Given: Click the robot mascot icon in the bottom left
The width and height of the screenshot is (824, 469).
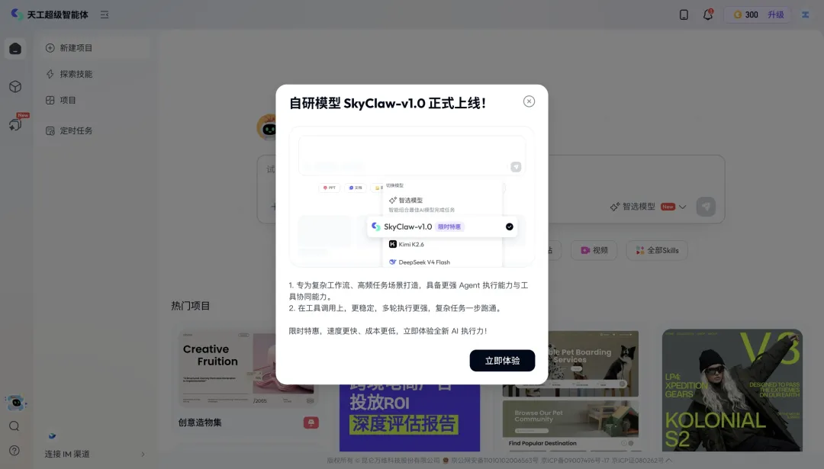Looking at the screenshot, I should (x=16, y=403).
